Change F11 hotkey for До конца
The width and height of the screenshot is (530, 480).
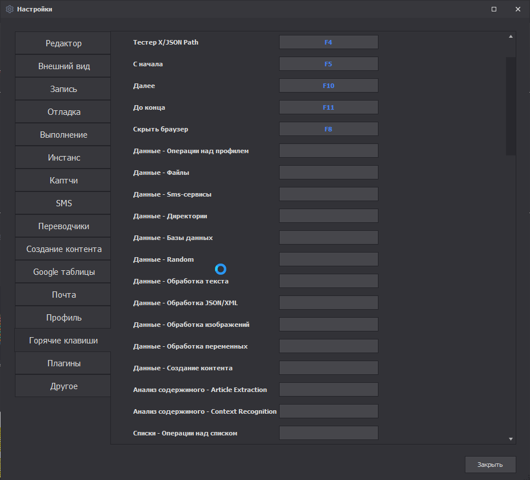[329, 107]
